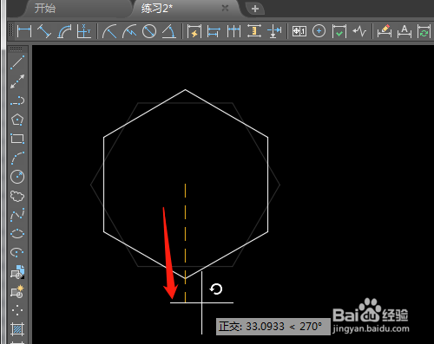Screen dimensions: 434x344
Task: Select the Jogged radius dimension tool
Action: (129, 31)
